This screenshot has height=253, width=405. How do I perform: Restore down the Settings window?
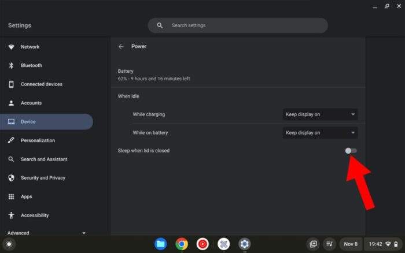(x=387, y=6)
